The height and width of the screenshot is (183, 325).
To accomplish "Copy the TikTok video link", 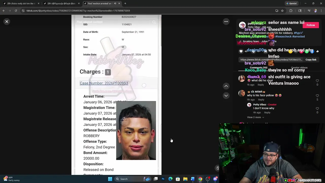I will tap(311, 60).
